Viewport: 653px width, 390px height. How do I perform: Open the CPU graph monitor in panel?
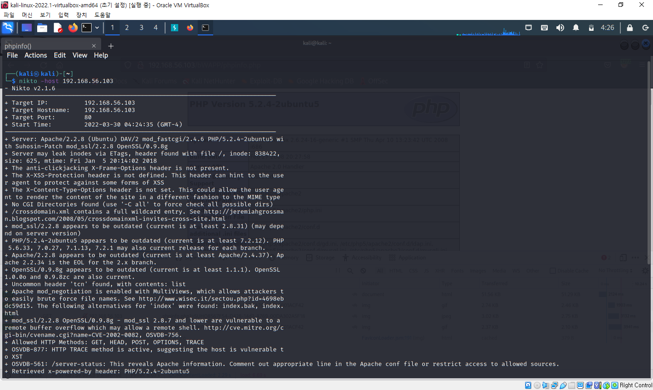pos(488,31)
